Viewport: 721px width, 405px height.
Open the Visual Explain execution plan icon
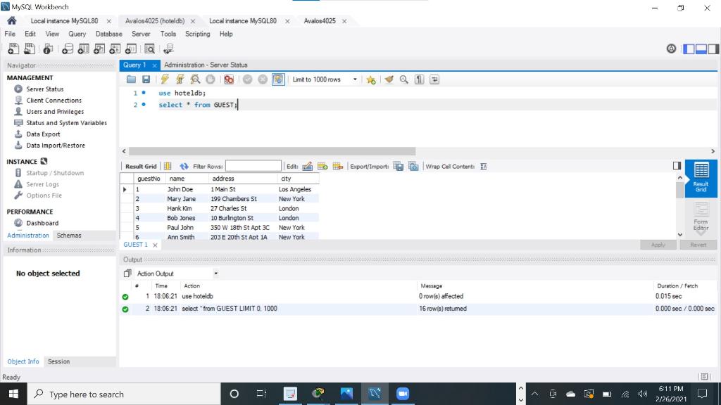tap(195, 79)
